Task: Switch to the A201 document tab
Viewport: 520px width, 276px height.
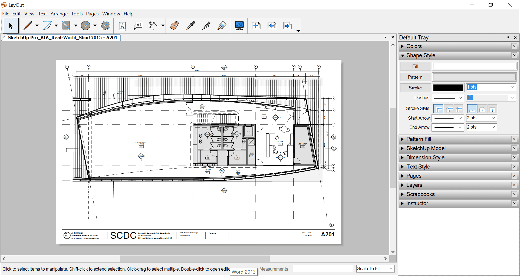Action: (x=62, y=38)
